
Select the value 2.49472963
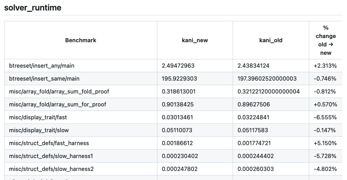178,66
